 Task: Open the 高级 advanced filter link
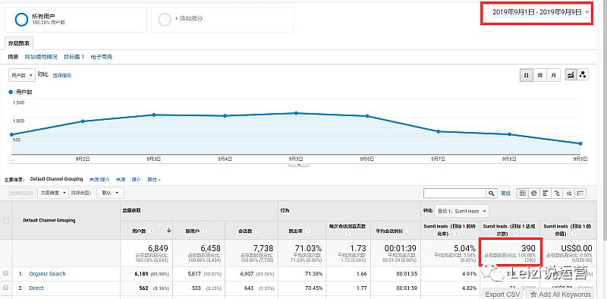point(505,193)
